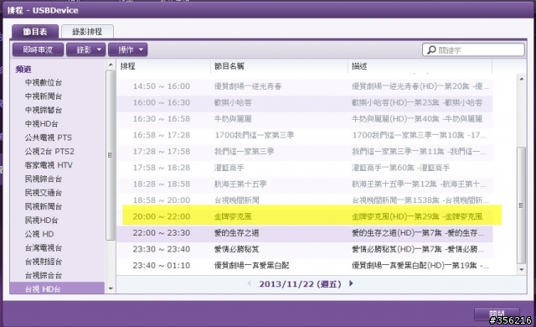Switch to the 節目表 tab
This screenshot has width=536, height=327.
click(x=35, y=32)
